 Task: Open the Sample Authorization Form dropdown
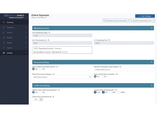(x=142, y=20)
